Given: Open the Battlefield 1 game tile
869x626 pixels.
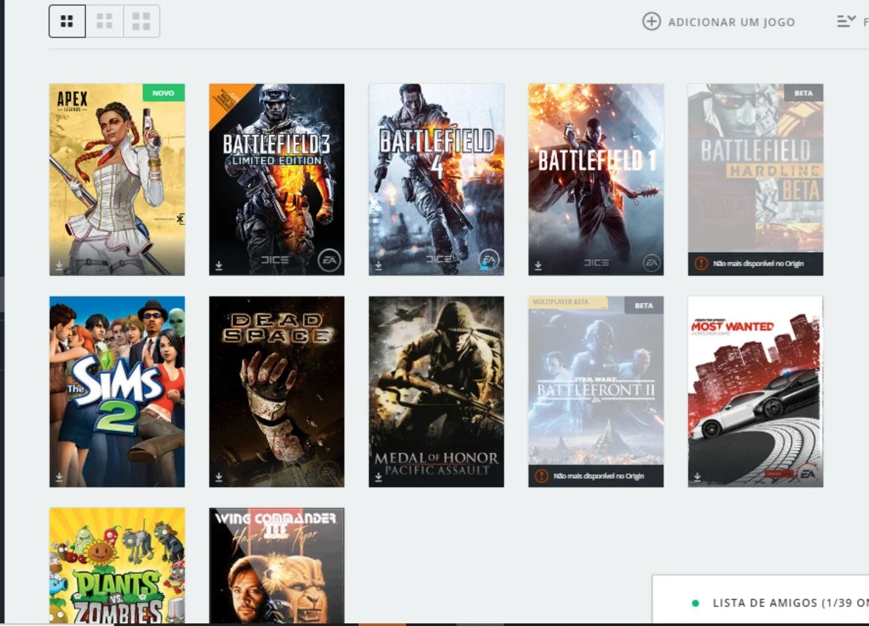Looking at the screenshot, I should [x=596, y=180].
